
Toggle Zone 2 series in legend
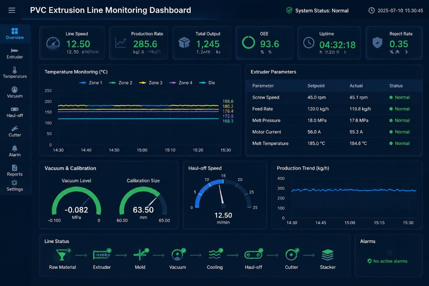point(120,83)
